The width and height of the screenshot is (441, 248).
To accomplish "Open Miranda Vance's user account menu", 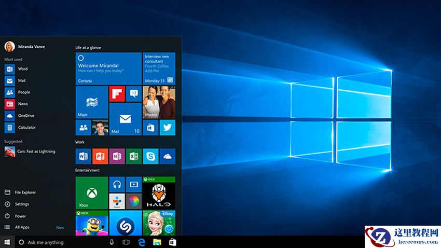I will pos(24,47).
